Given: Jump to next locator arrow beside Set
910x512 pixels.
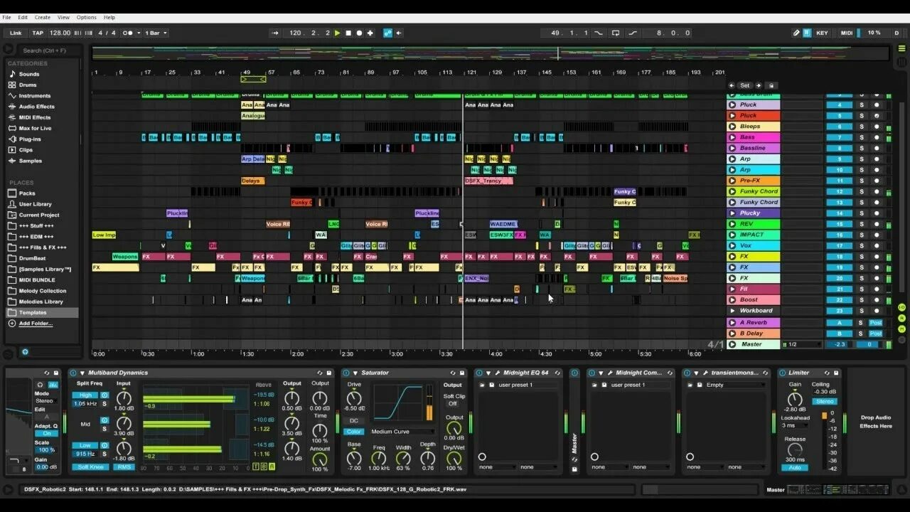Looking at the screenshot, I should (x=759, y=85).
